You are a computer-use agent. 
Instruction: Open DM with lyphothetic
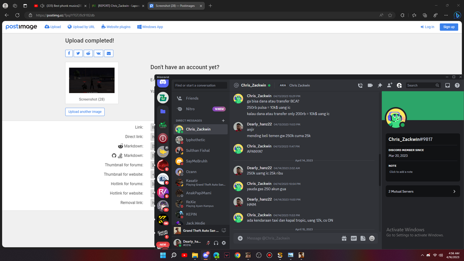(x=200, y=140)
